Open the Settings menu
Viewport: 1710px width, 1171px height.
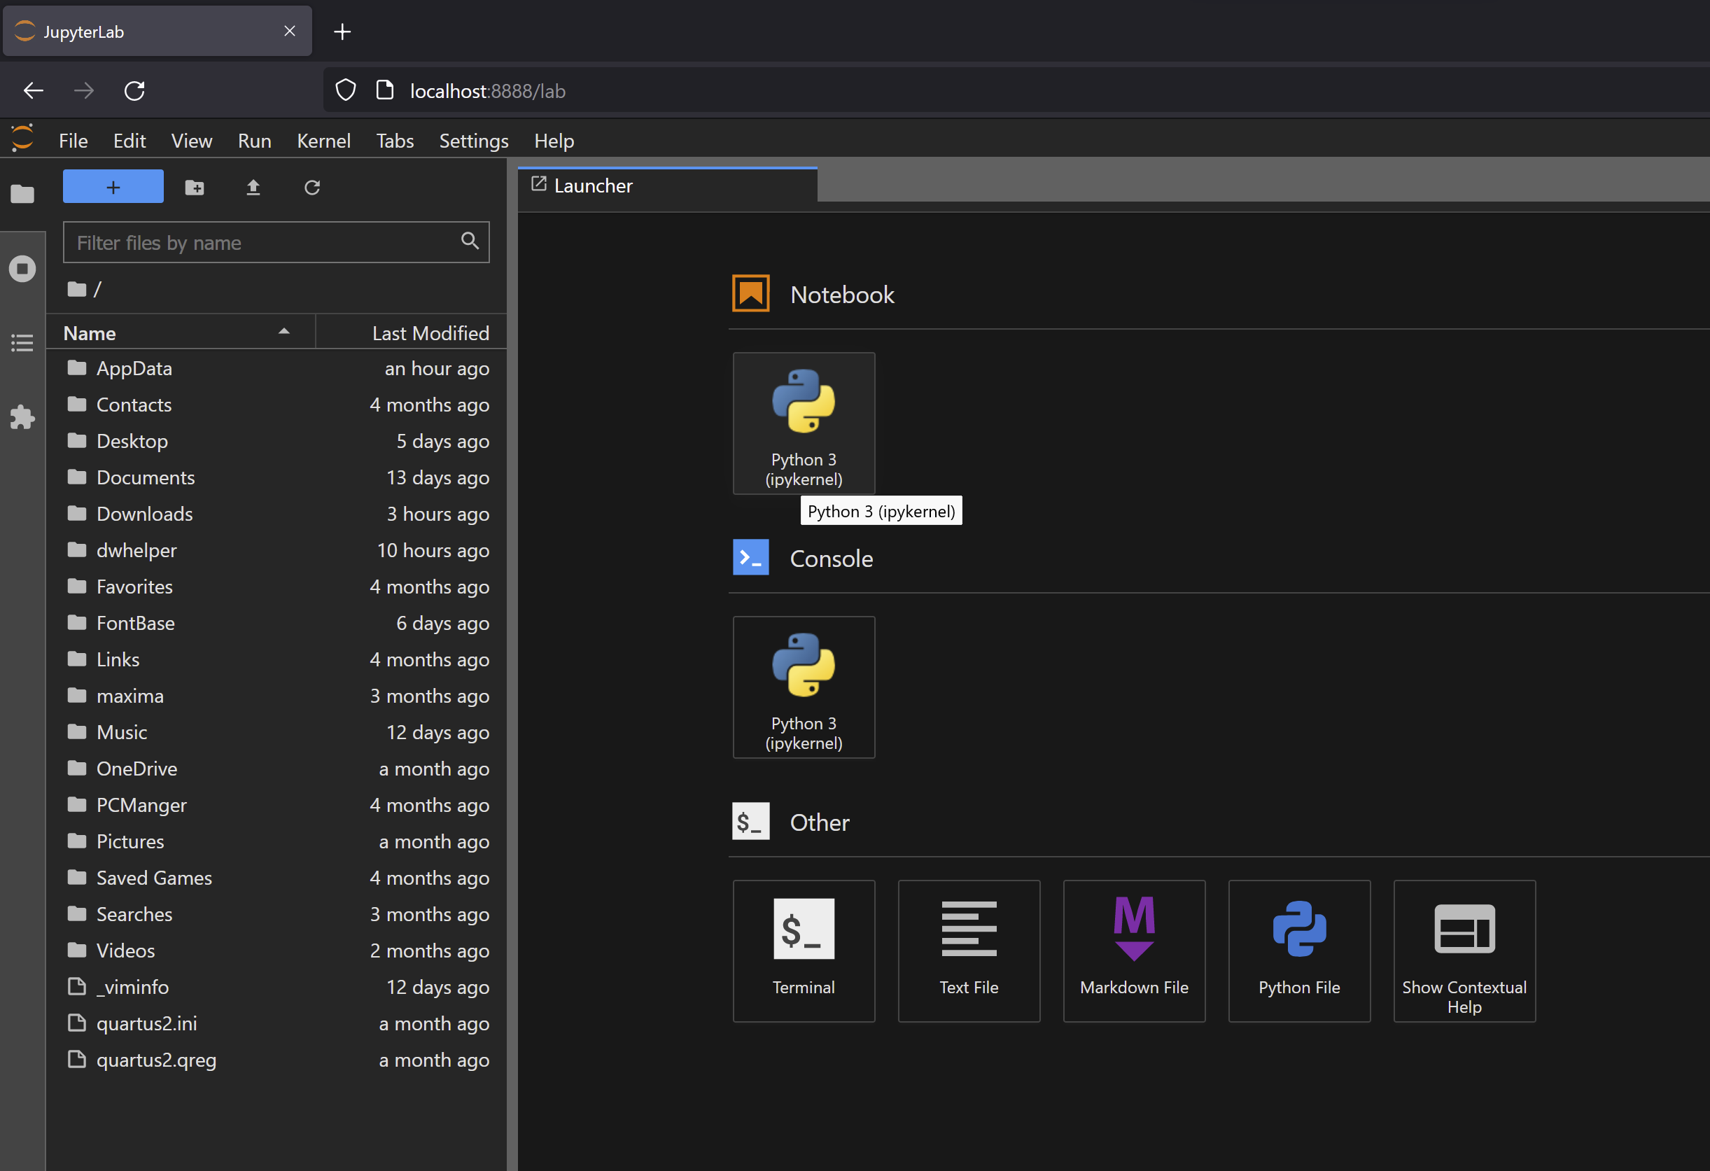(x=473, y=141)
